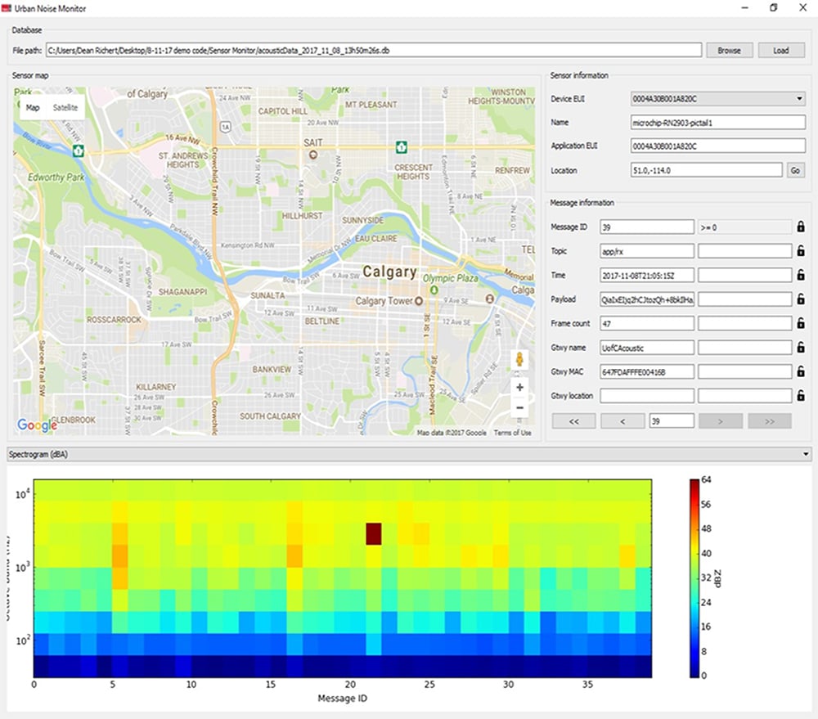Click the Google logo on the map

(x=36, y=425)
